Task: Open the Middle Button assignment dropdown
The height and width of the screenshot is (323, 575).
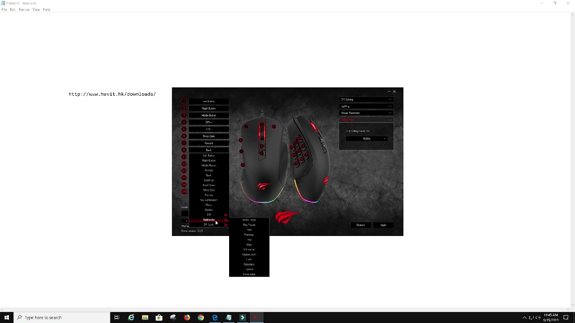Action: (209, 115)
